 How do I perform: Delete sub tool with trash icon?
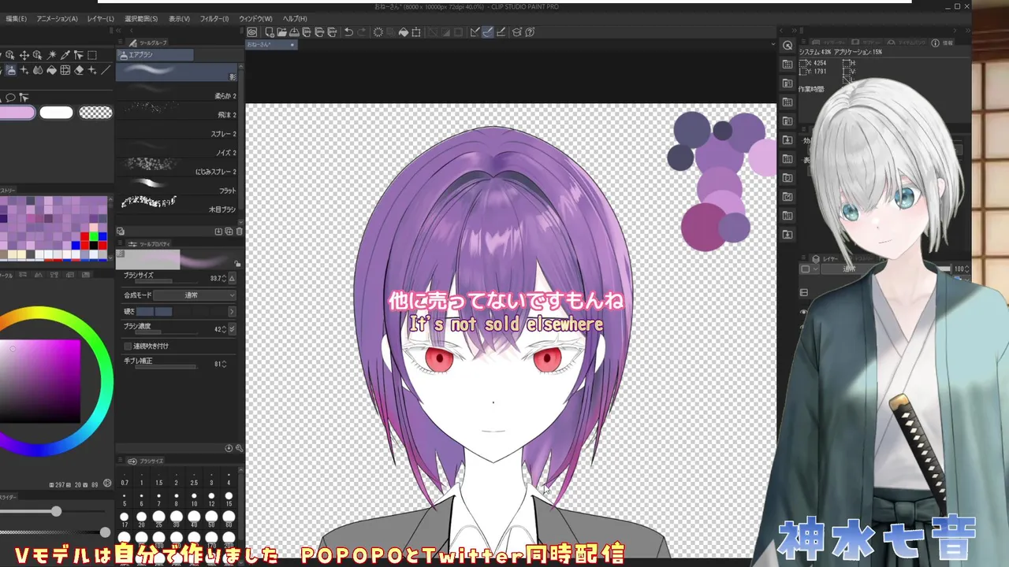click(x=239, y=232)
